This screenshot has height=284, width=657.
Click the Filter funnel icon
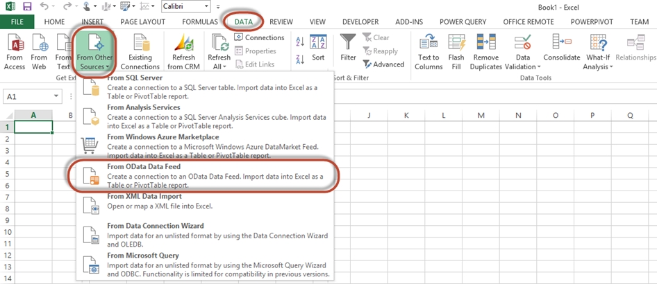tap(348, 47)
